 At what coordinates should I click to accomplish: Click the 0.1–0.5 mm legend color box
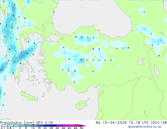[x=4, y=126]
